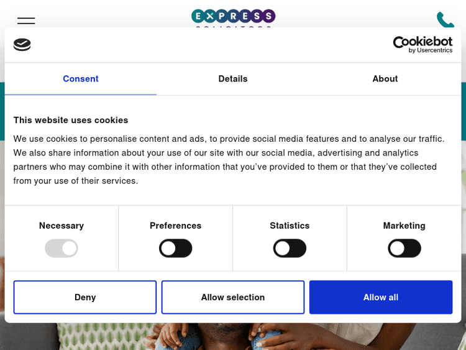Click the phone call icon
The width and height of the screenshot is (466, 350).
coord(445,19)
